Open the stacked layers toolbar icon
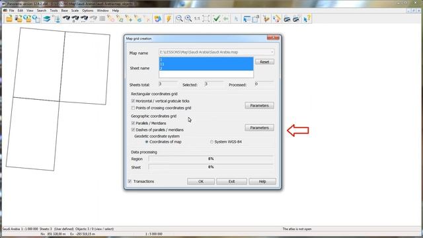This screenshot has height=238, width=423. pyautogui.click(x=47, y=19)
